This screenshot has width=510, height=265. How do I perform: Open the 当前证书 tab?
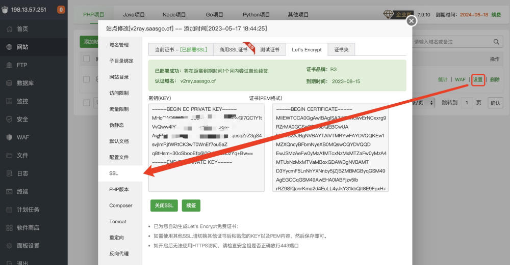(181, 50)
